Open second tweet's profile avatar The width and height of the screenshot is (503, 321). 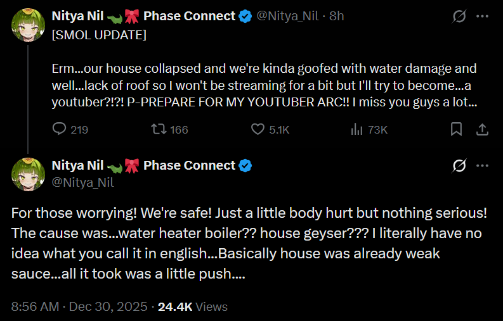[x=27, y=174]
